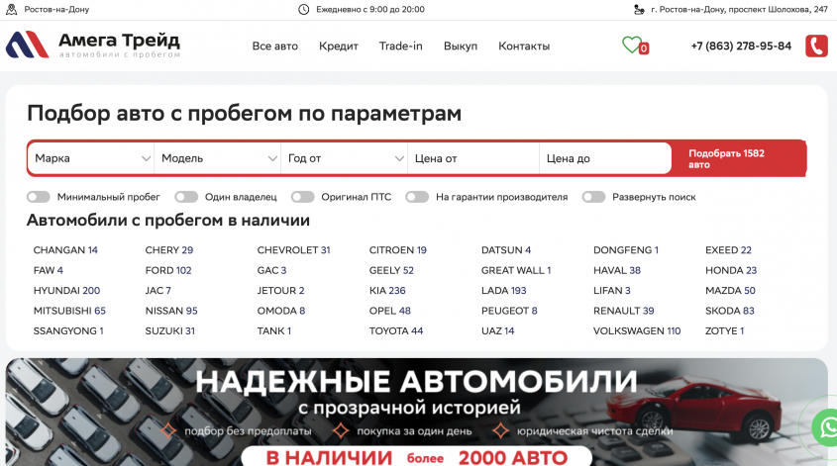Click the location icon by address

(639, 9)
